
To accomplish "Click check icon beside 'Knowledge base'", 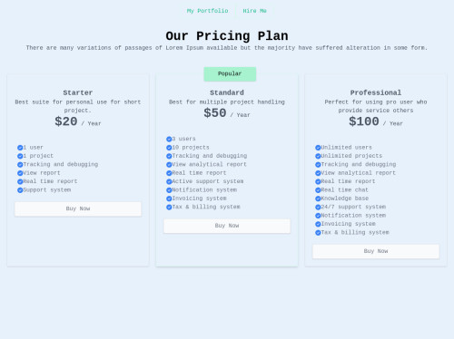I will click(x=318, y=199).
